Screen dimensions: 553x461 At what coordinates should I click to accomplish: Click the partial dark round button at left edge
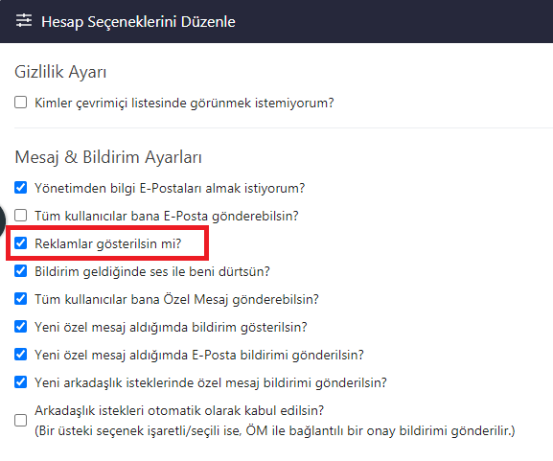click(x=2, y=221)
